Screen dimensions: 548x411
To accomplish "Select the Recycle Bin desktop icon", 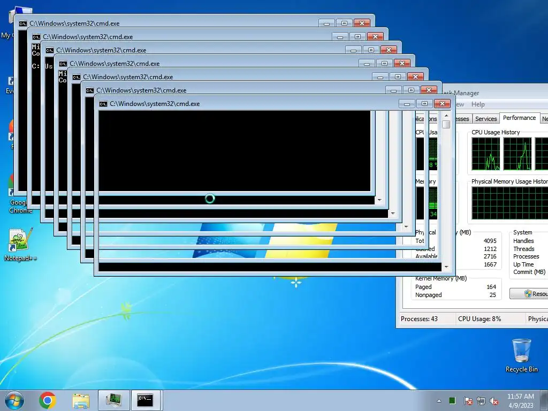I will click(x=521, y=355).
